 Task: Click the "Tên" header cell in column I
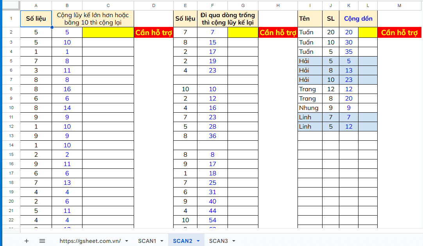point(310,19)
